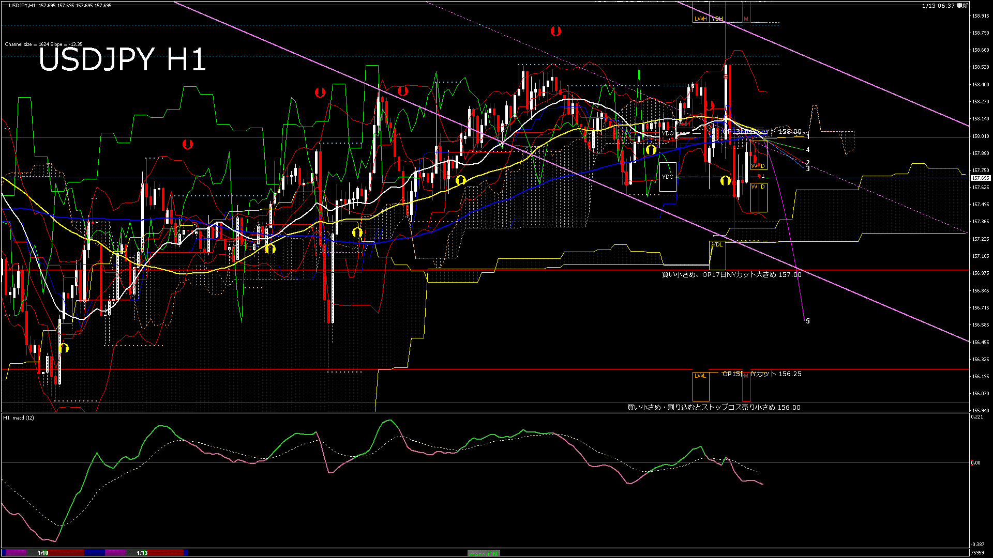Viewport: 993px width, 558px height.
Task: Click the red down-arrow left of USDJPY candles
Action: coord(188,144)
